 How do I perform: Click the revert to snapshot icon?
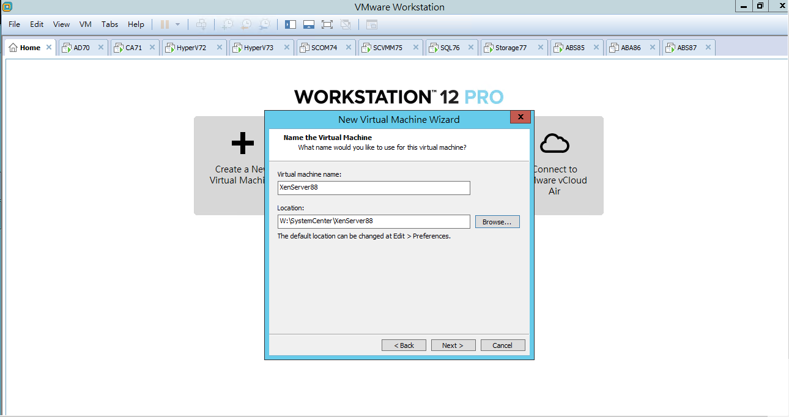point(246,24)
